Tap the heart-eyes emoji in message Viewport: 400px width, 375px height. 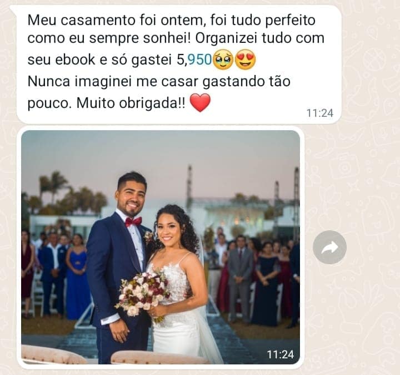(245, 60)
